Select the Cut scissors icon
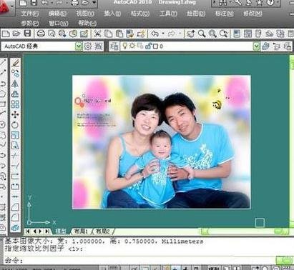The width and height of the screenshot is (294, 270). [97, 34]
